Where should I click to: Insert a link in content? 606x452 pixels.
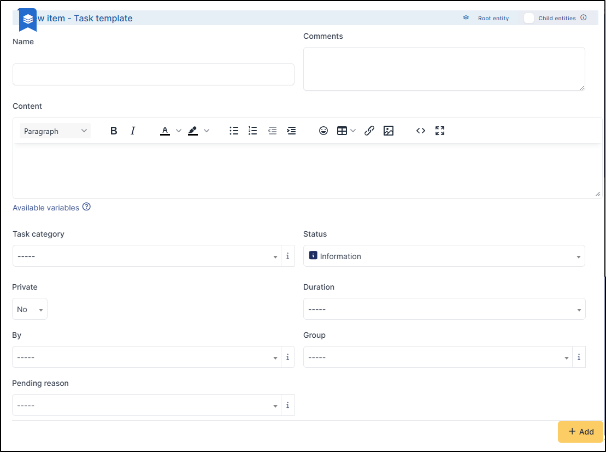click(x=369, y=131)
